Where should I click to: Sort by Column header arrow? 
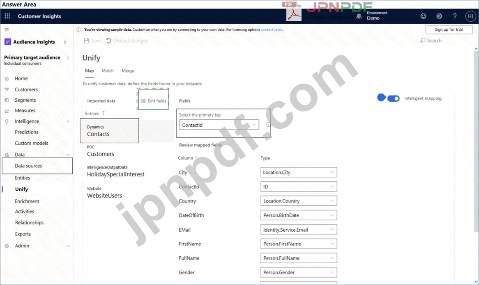click(196, 158)
